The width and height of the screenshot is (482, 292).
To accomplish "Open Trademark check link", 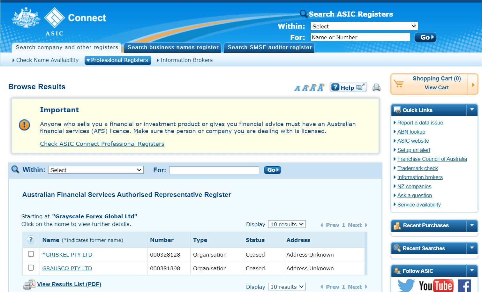I will (418, 168).
